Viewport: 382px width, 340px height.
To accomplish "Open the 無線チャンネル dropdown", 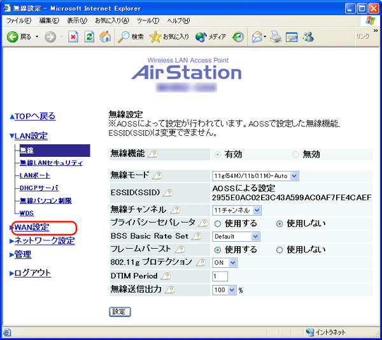I will coord(236,210).
